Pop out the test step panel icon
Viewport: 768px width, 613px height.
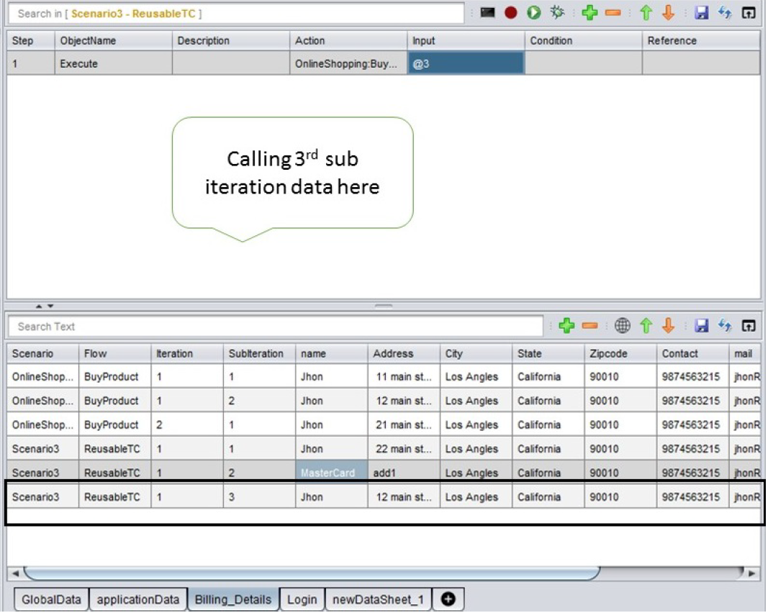click(749, 13)
